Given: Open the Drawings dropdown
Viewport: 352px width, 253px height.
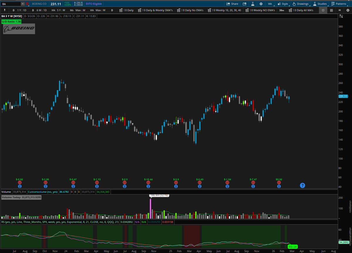Looking at the screenshot, I should (x=300, y=4).
